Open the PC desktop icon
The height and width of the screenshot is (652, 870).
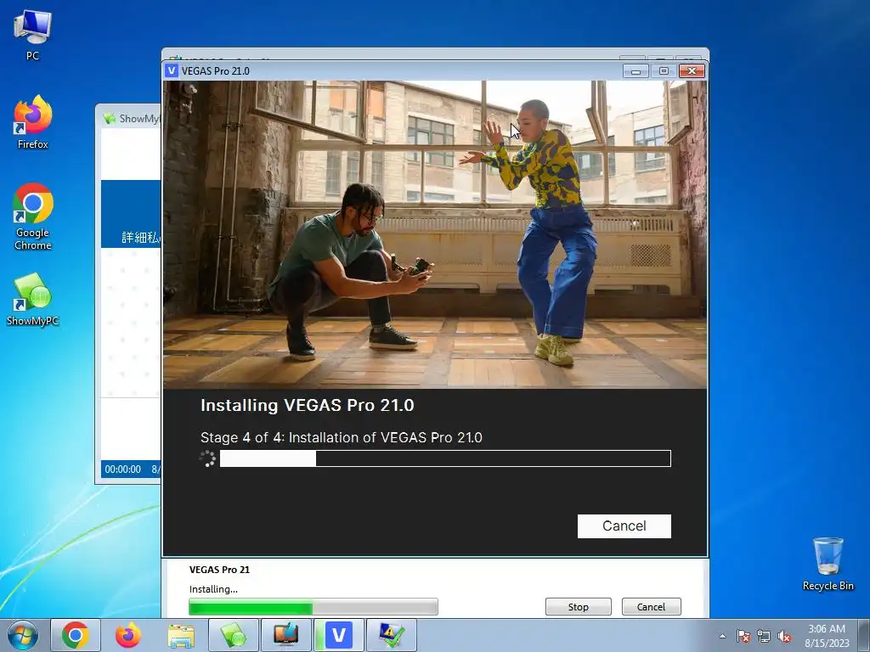[x=33, y=35]
